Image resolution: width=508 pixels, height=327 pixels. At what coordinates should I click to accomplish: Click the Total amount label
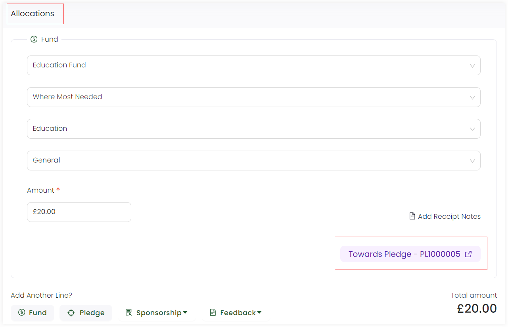(474, 295)
